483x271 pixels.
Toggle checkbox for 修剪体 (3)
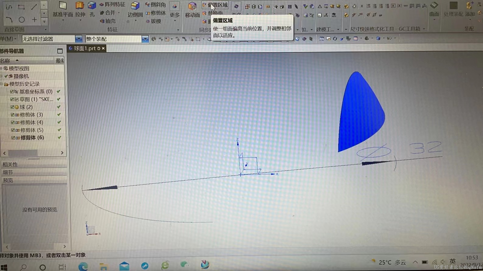[12, 115]
